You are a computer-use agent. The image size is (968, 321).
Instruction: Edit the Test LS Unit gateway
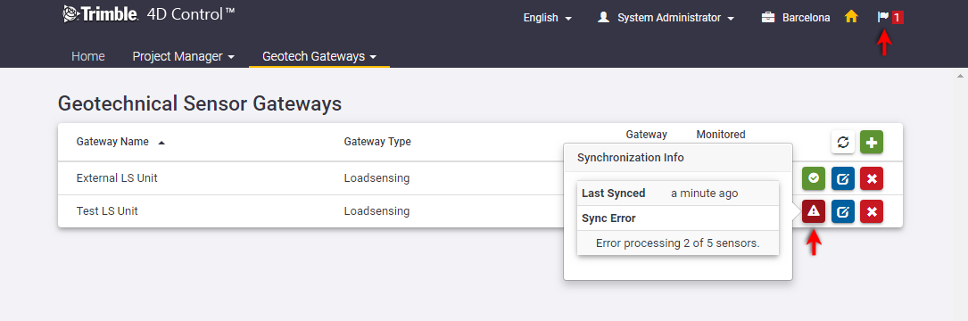[x=843, y=211]
